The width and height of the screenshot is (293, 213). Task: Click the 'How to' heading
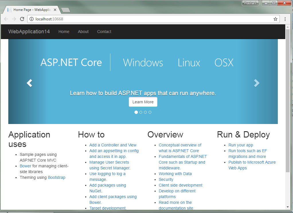91,135
